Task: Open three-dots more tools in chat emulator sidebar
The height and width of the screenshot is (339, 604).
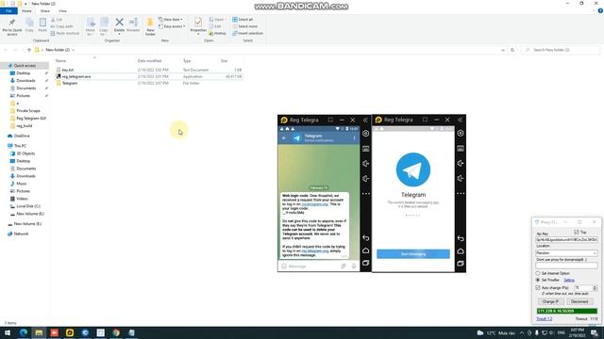Action: point(365,194)
